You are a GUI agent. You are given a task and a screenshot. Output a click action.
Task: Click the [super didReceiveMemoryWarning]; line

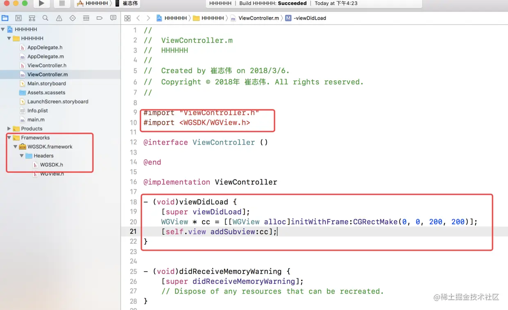point(232,281)
